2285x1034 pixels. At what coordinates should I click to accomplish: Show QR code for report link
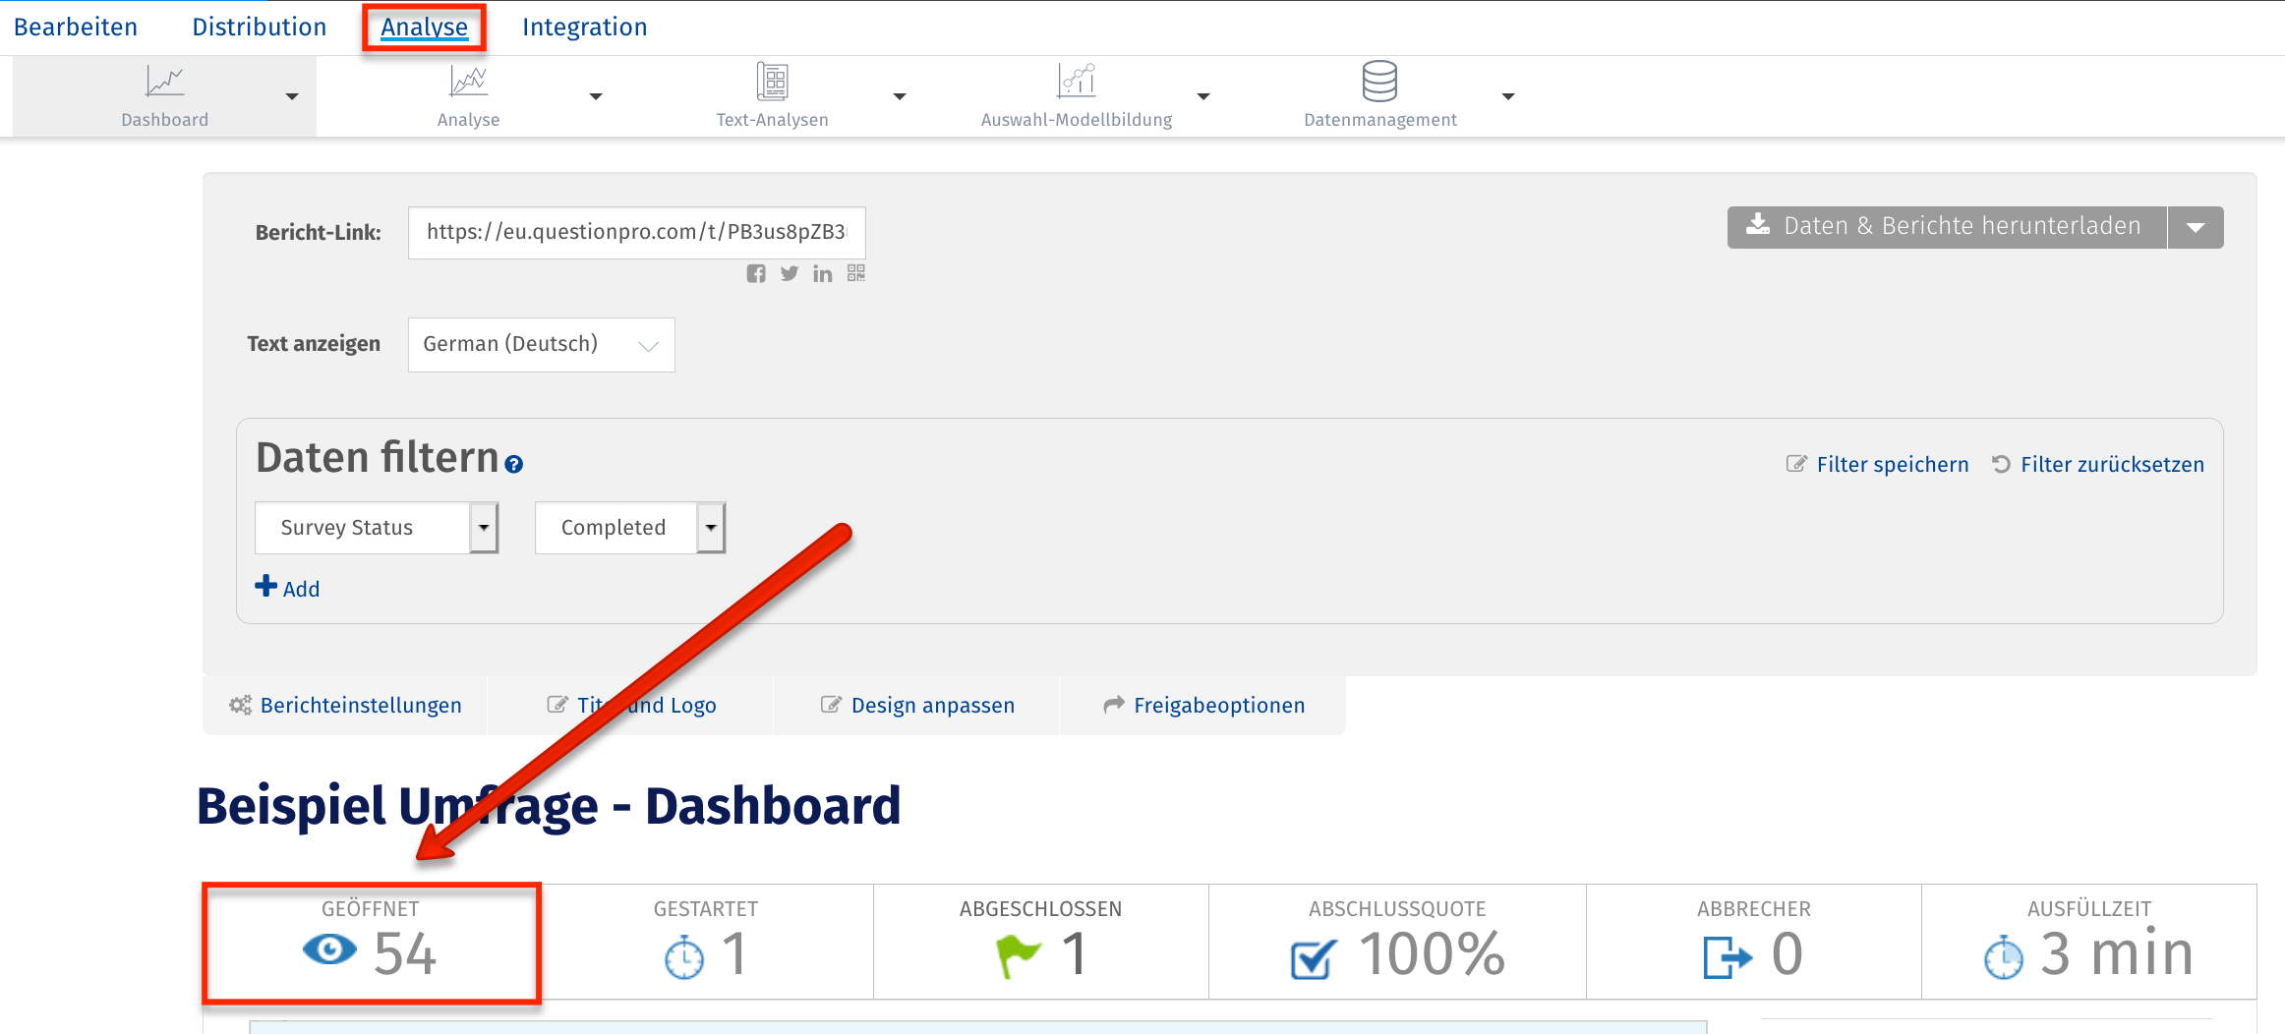coord(856,273)
